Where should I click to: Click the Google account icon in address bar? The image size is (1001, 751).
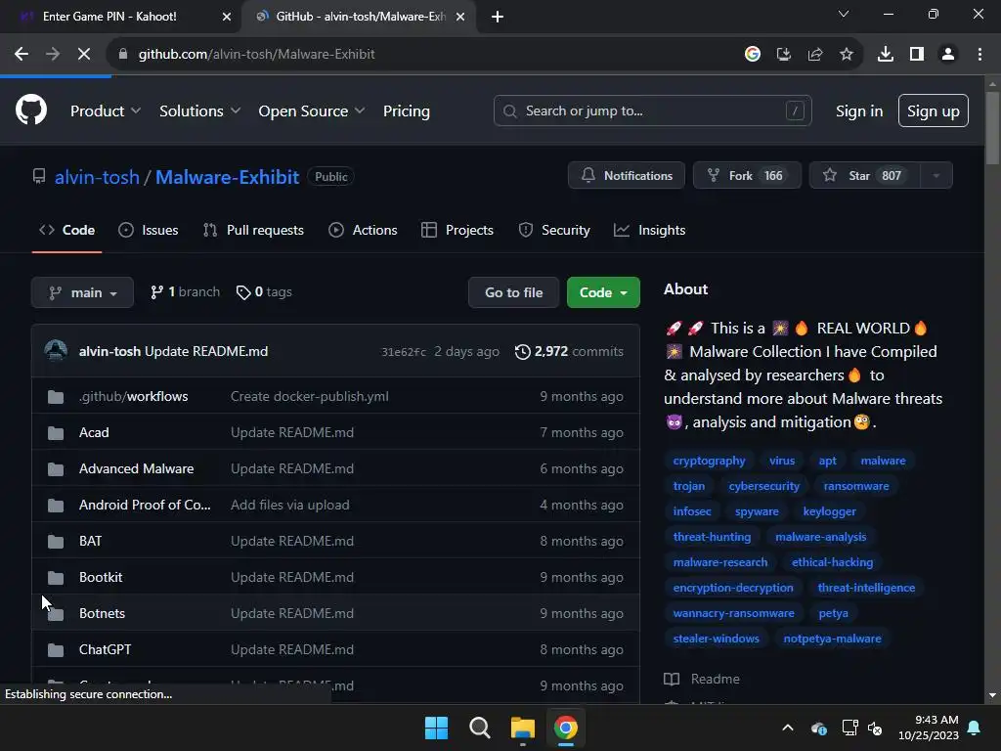pos(753,55)
